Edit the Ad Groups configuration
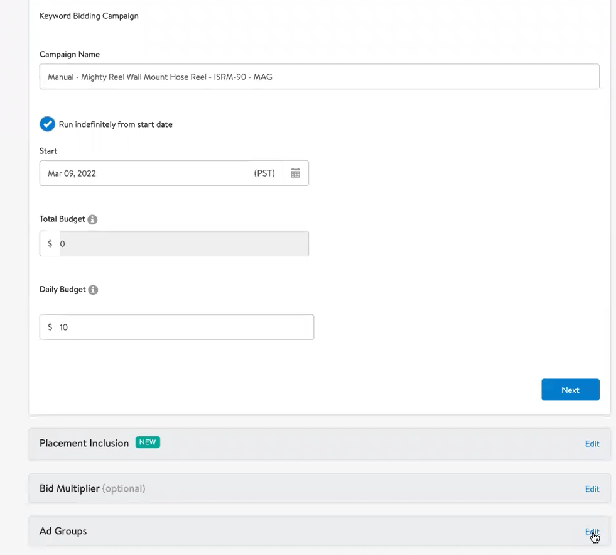Screen dimensions: 616x555 tap(592, 531)
